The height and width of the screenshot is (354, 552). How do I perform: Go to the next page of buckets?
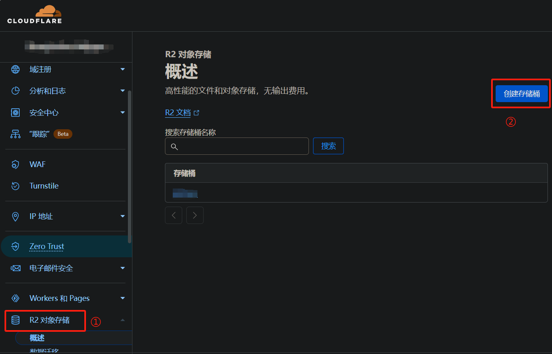coord(195,215)
